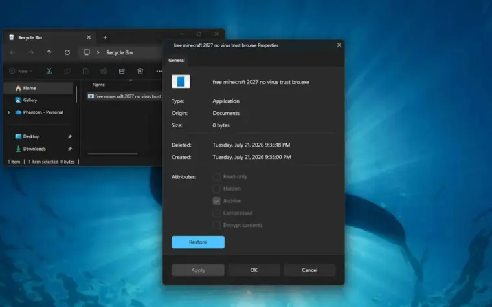Select the General tab in Properties

(x=176, y=61)
